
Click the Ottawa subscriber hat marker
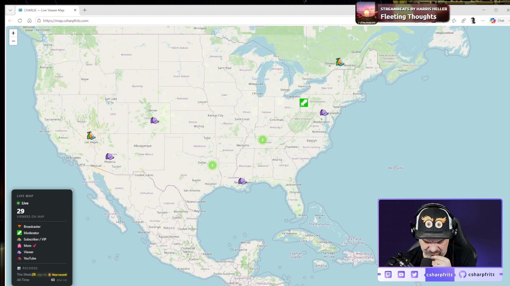(x=339, y=62)
